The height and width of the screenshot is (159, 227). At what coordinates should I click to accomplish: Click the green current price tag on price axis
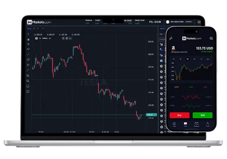click(x=151, y=115)
